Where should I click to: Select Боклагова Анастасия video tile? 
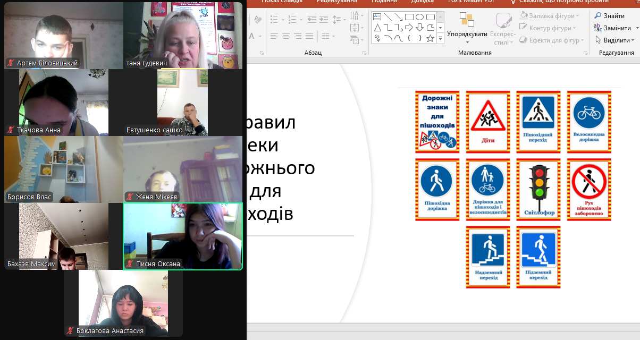123,303
